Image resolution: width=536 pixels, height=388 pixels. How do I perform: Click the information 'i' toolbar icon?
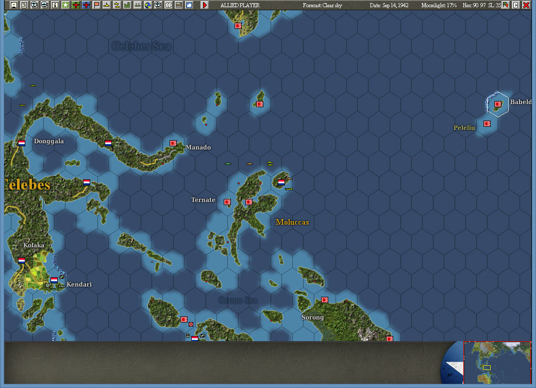pos(55,5)
